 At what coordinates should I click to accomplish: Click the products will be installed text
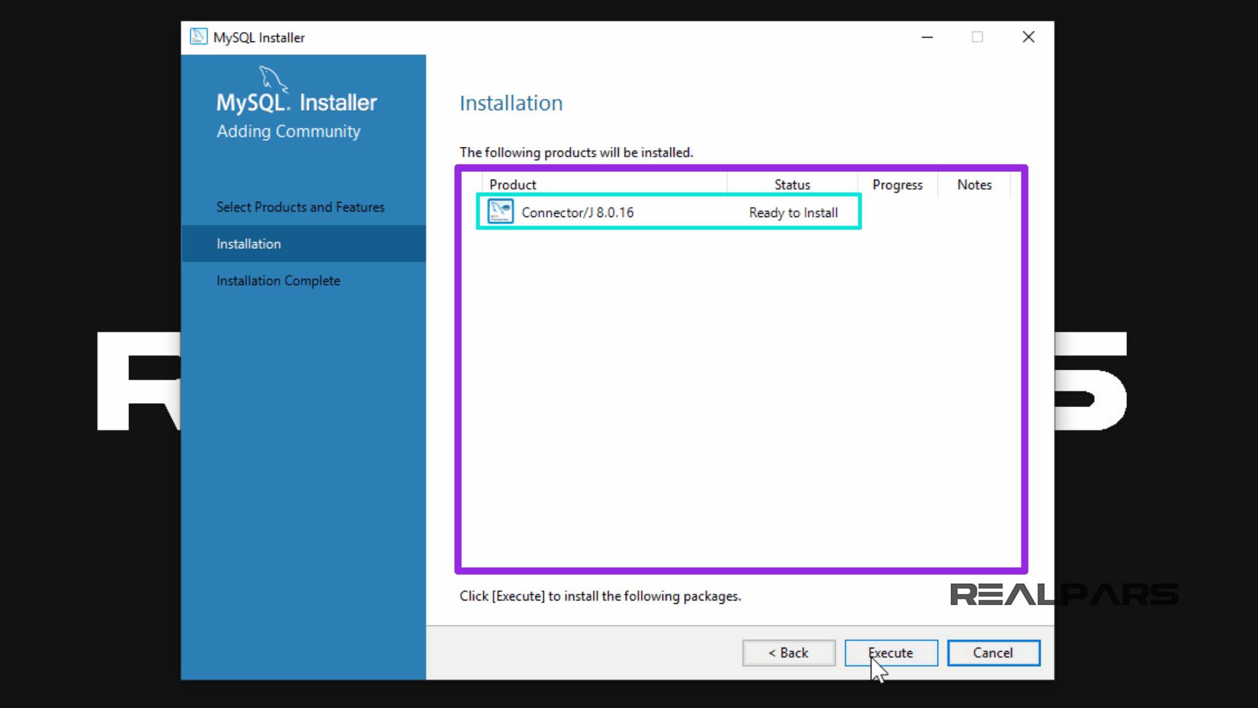pyautogui.click(x=577, y=152)
